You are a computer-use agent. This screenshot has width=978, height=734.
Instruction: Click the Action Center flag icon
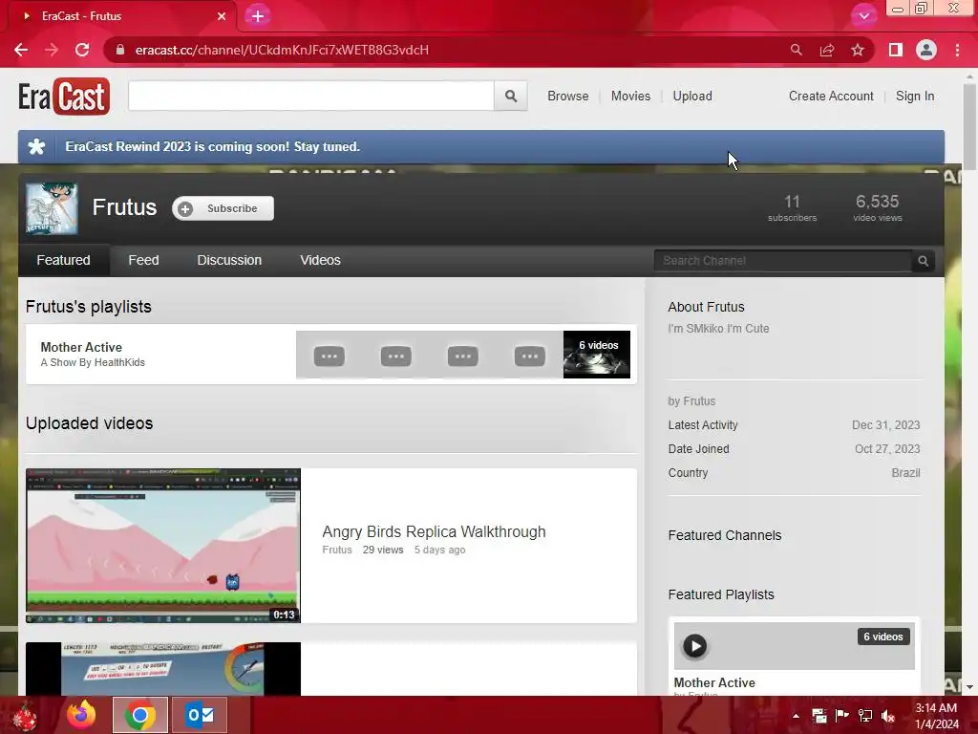pyautogui.click(x=842, y=715)
